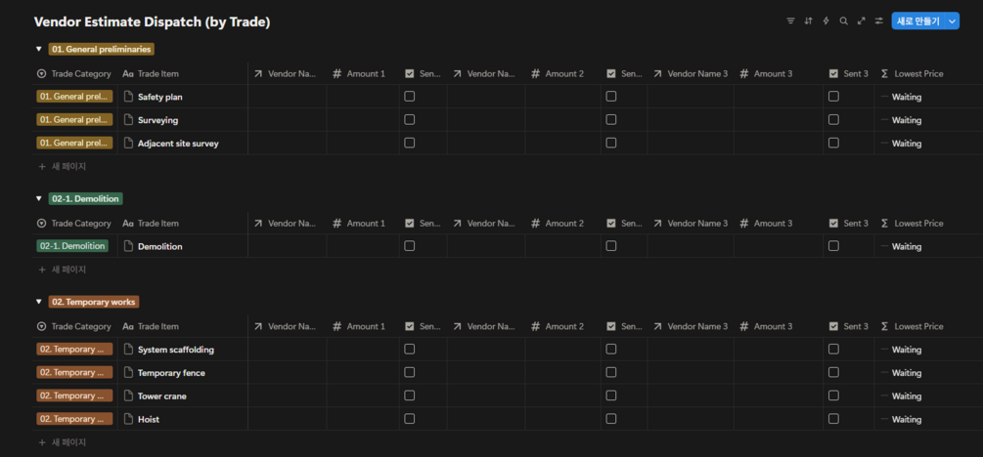Screen dimensions: 983x457
Task: Open the automations lightning bolt icon
Action: tap(826, 21)
